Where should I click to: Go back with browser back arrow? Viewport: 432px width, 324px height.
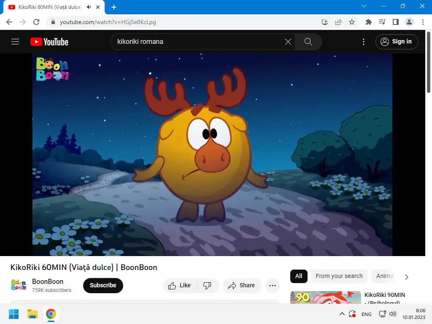point(9,22)
